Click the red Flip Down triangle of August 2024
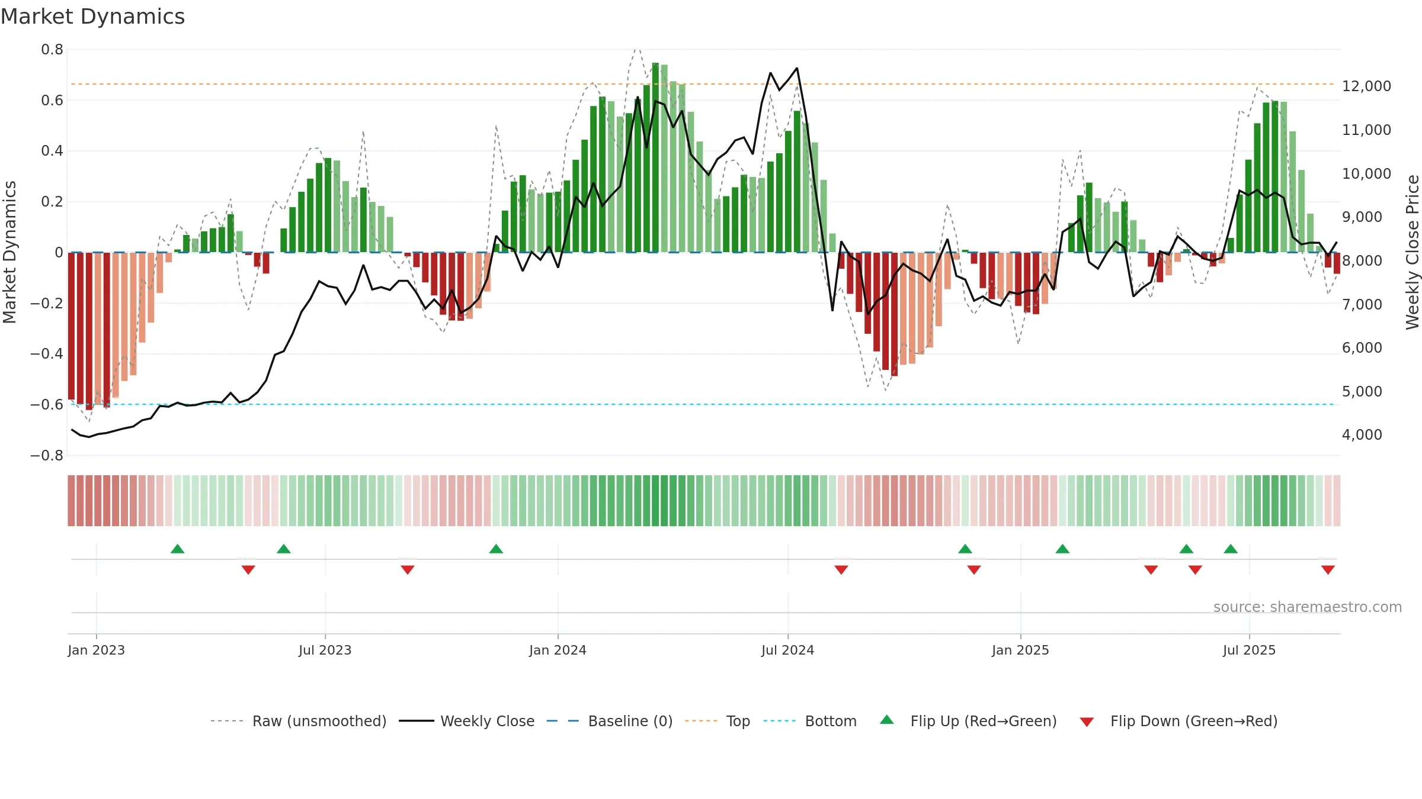The image size is (1422, 799). click(841, 570)
